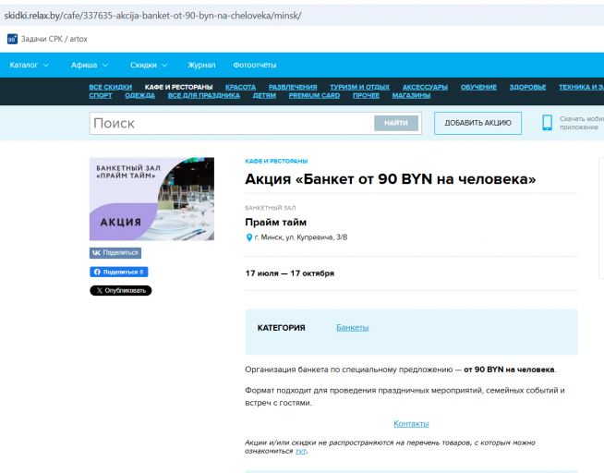Click the НАЙТИ search button

pyautogui.click(x=396, y=123)
